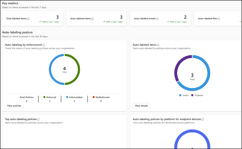The width and height of the screenshot is (242, 149).
Task: Click info icon beside Total labeled items
Action: 28,19
